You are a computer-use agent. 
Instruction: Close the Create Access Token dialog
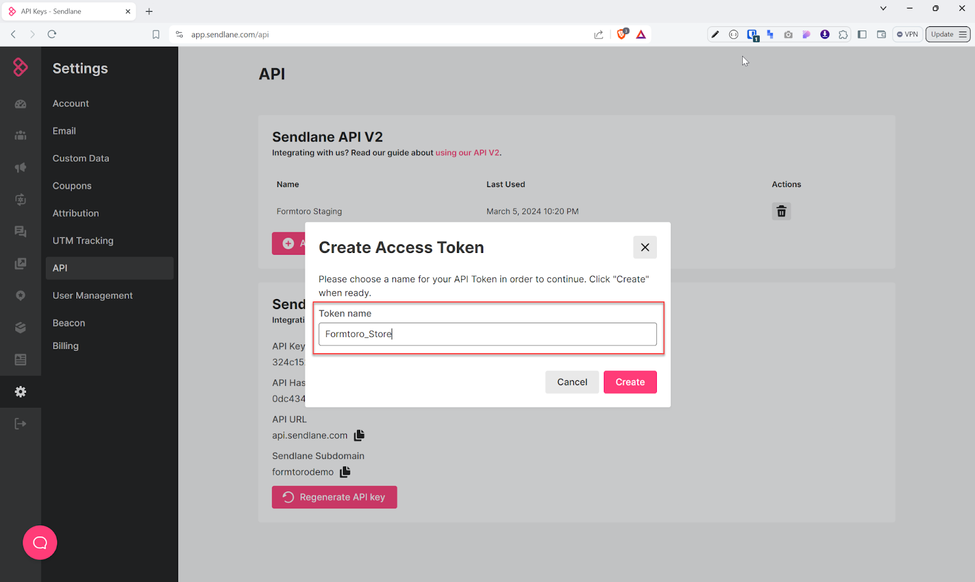click(645, 247)
